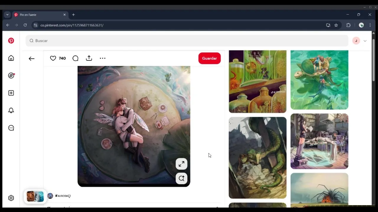Open tab search dropdown arrow
Image resolution: width=378 pixels, height=212 pixels.
7,15
